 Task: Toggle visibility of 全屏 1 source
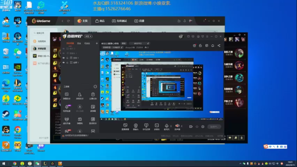pos(63,62)
